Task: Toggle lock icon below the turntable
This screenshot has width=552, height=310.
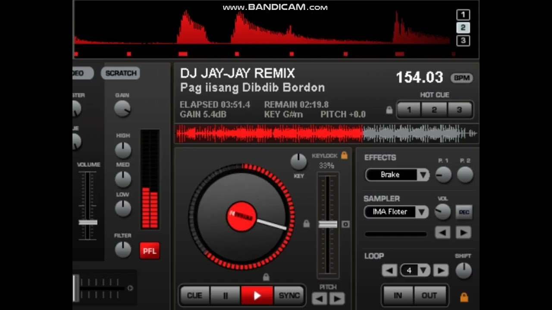Action: (x=266, y=276)
